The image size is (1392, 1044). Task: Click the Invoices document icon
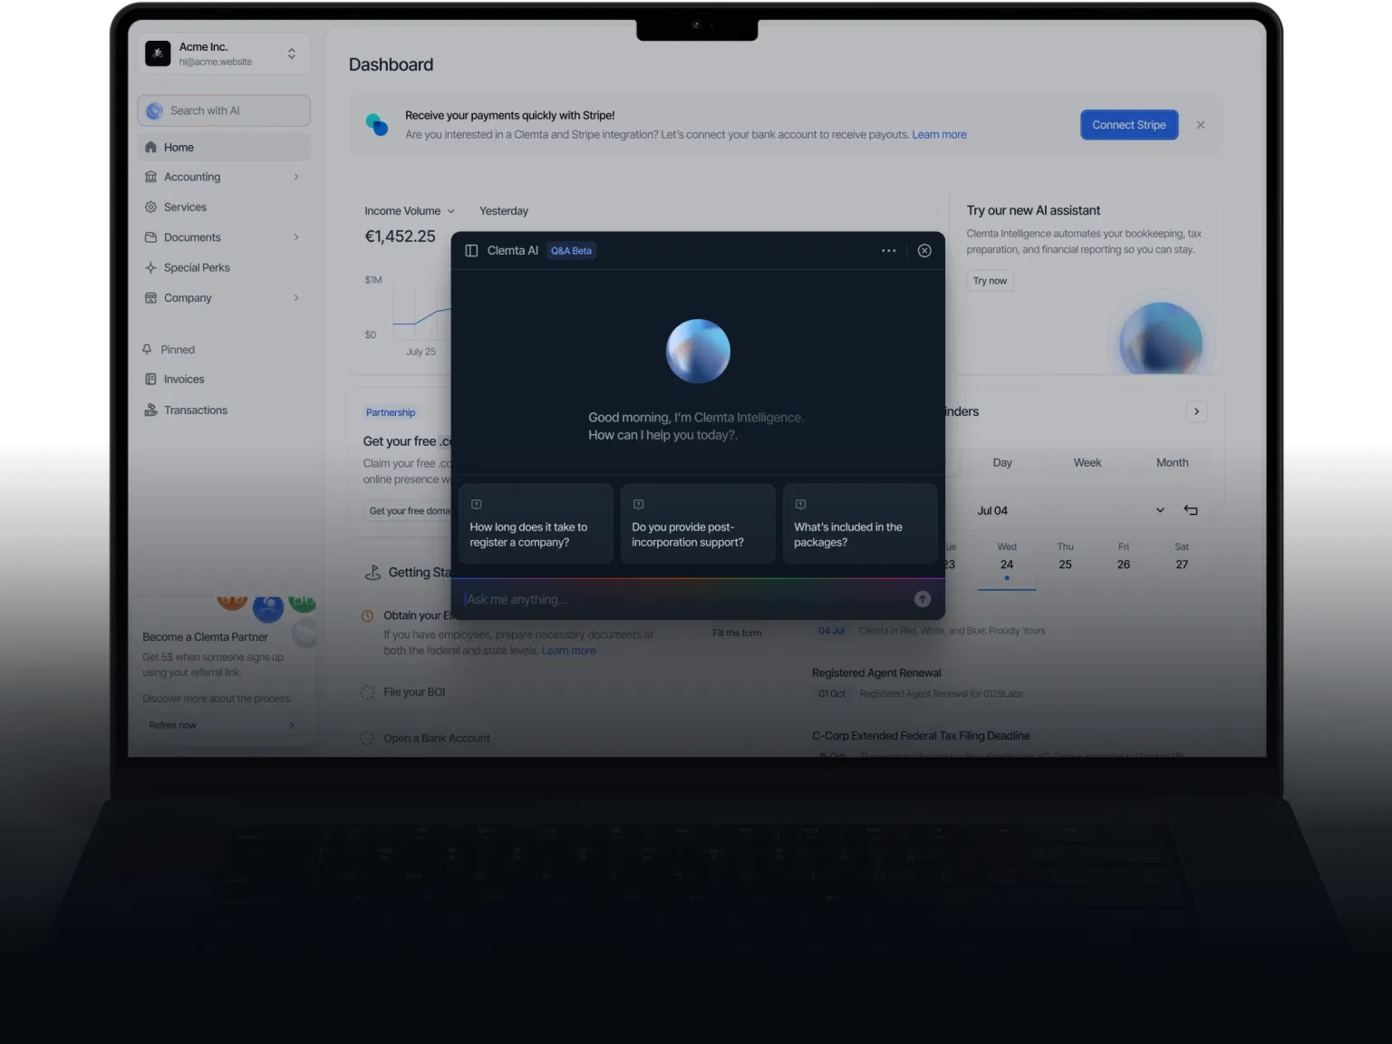(151, 379)
